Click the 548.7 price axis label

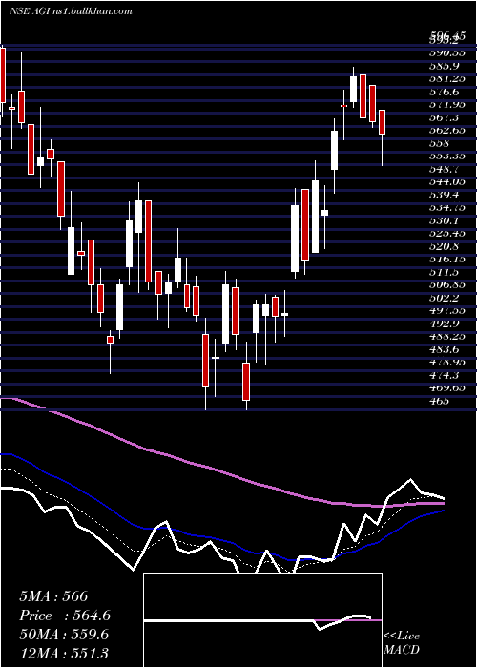pyautogui.click(x=444, y=169)
